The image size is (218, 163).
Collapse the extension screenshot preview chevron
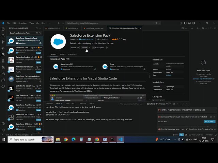[143, 96]
